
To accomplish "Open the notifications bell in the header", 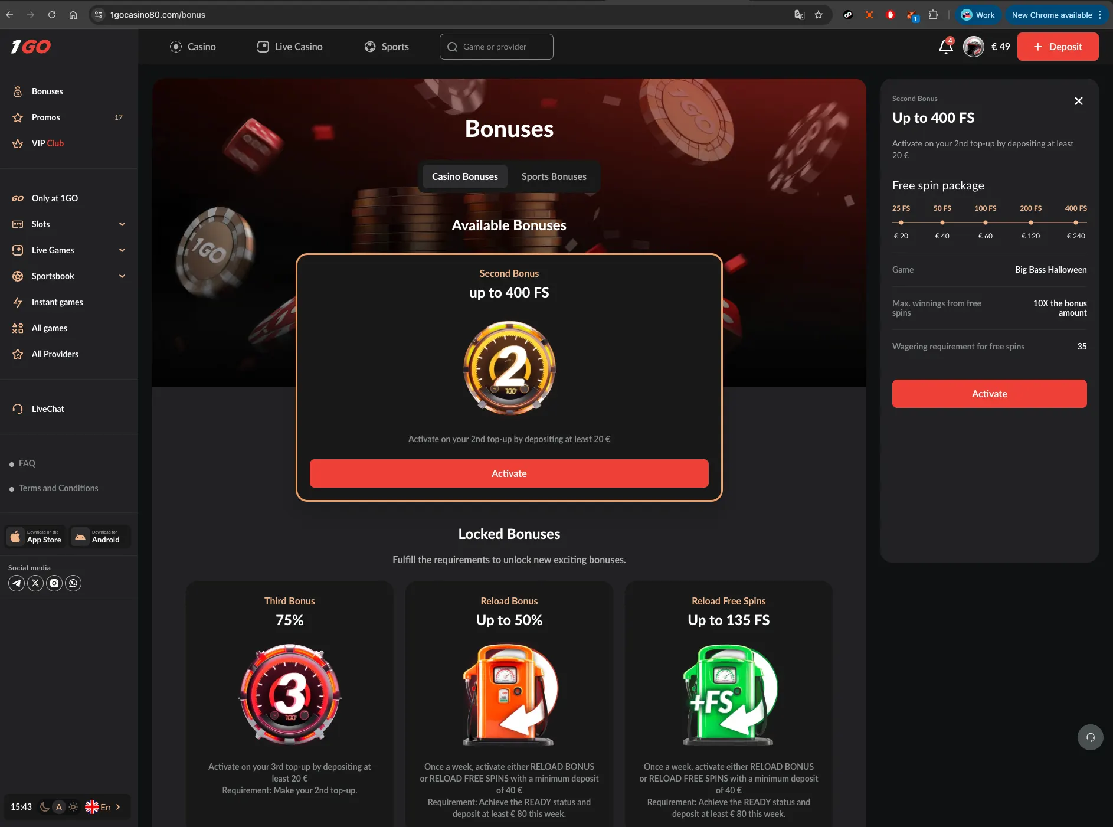I will (x=945, y=46).
